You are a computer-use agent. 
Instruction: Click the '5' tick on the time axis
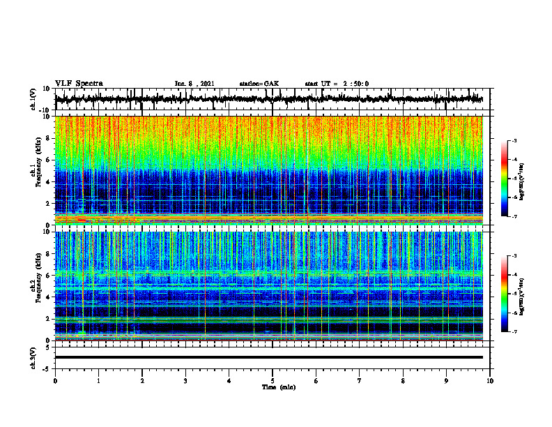tap(273, 381)
